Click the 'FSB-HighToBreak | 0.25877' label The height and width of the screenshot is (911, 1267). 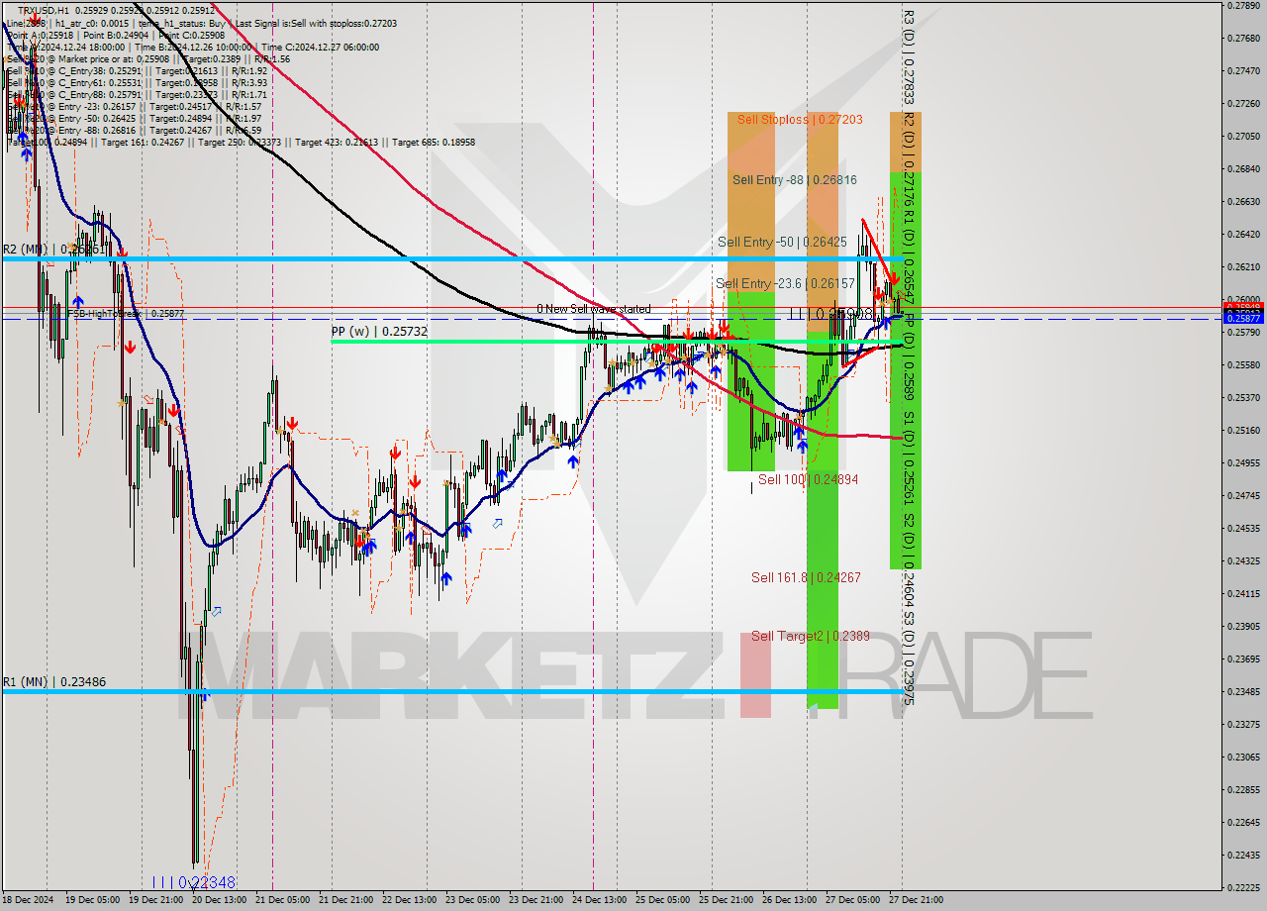click(x=126, y=313)
